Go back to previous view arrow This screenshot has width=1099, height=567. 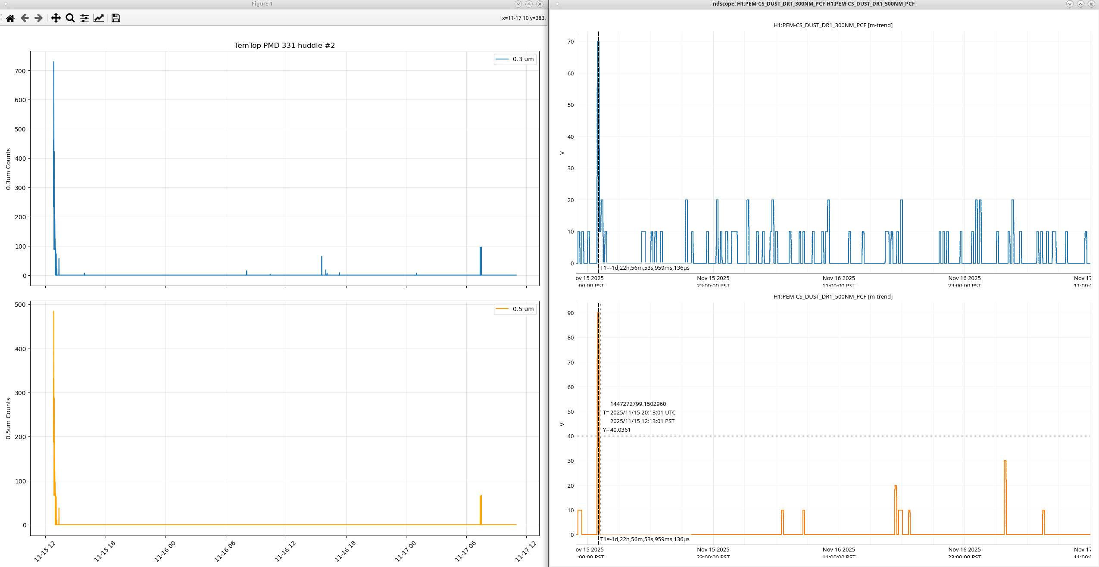pos(25,18)
